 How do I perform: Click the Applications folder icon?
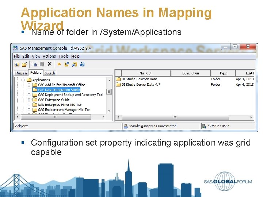29,80
